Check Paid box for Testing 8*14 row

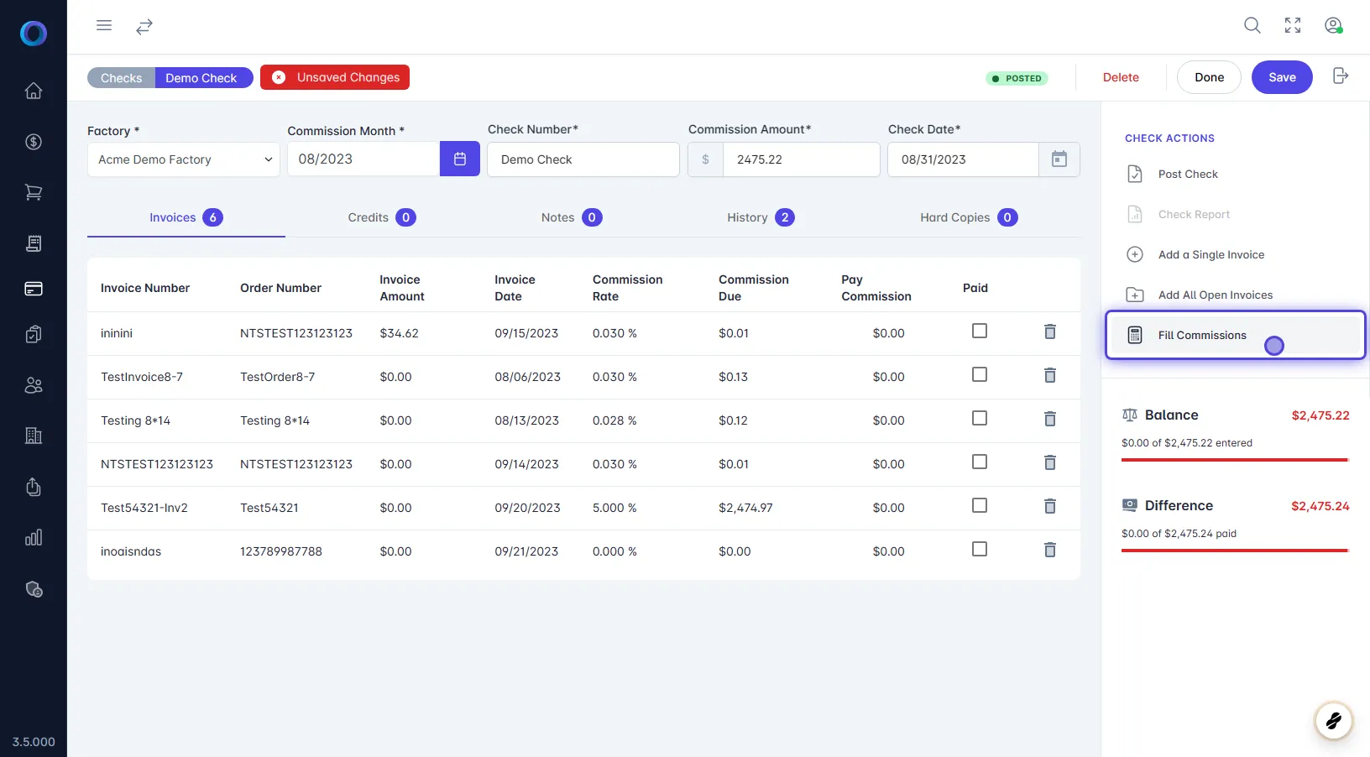point(980,418)
